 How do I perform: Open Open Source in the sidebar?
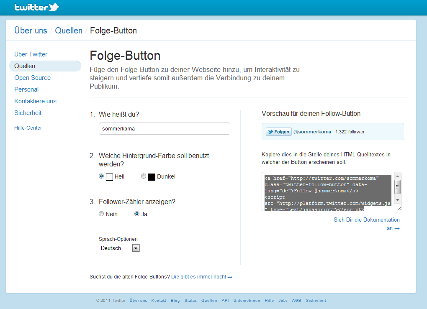pos(32,78)
